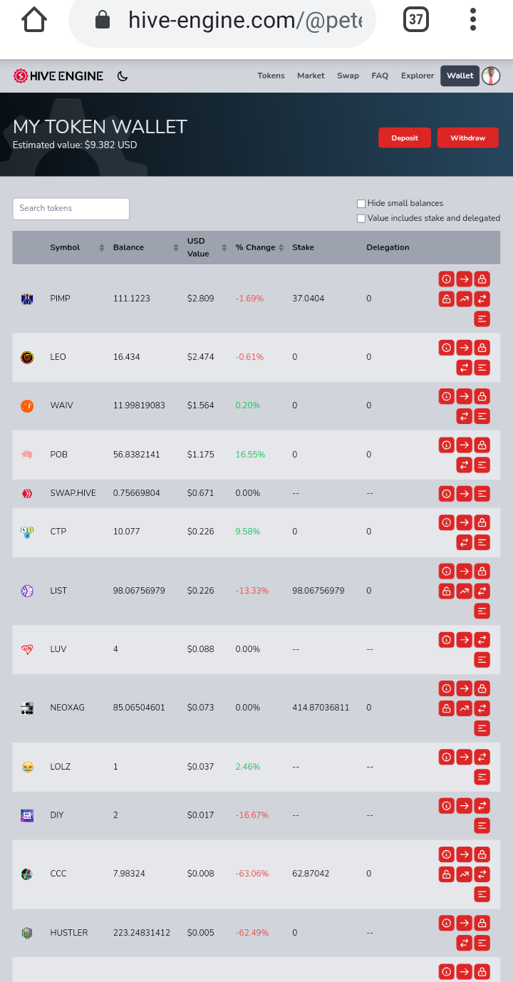Send PIMP tokens using arrow icon
The height and width of the screenshot is (982, 513).
tap(464, 279)
